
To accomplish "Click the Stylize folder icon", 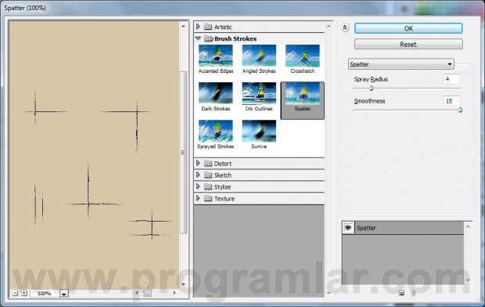I will (x=208, y=187).
